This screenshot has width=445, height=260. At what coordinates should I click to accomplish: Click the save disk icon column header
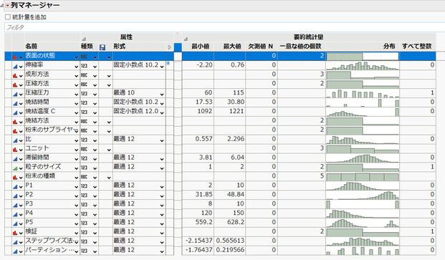[x=102, y=47]
